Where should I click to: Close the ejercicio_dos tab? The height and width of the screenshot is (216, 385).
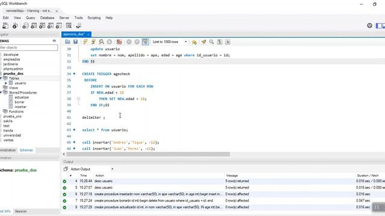[x=88, y=35]
